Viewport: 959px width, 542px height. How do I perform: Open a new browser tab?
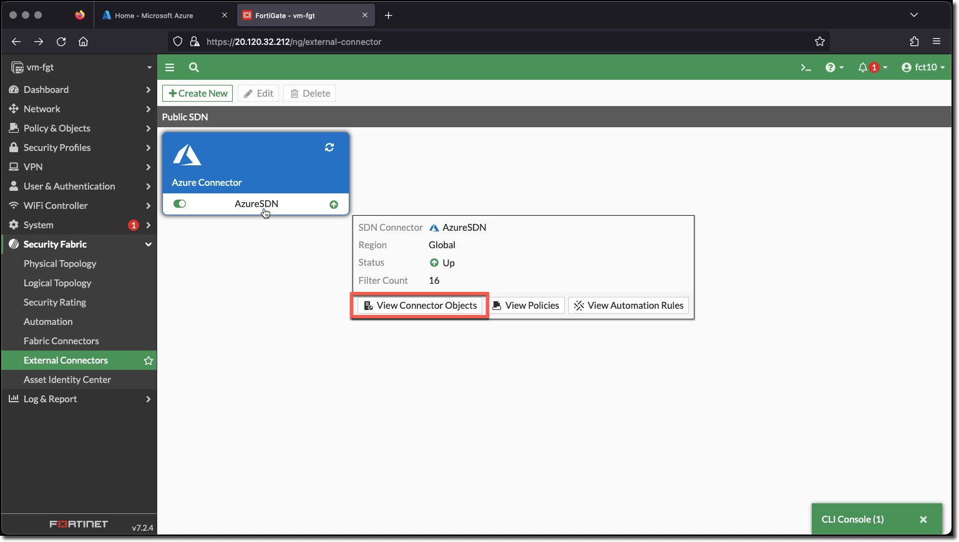pos(389,16)
